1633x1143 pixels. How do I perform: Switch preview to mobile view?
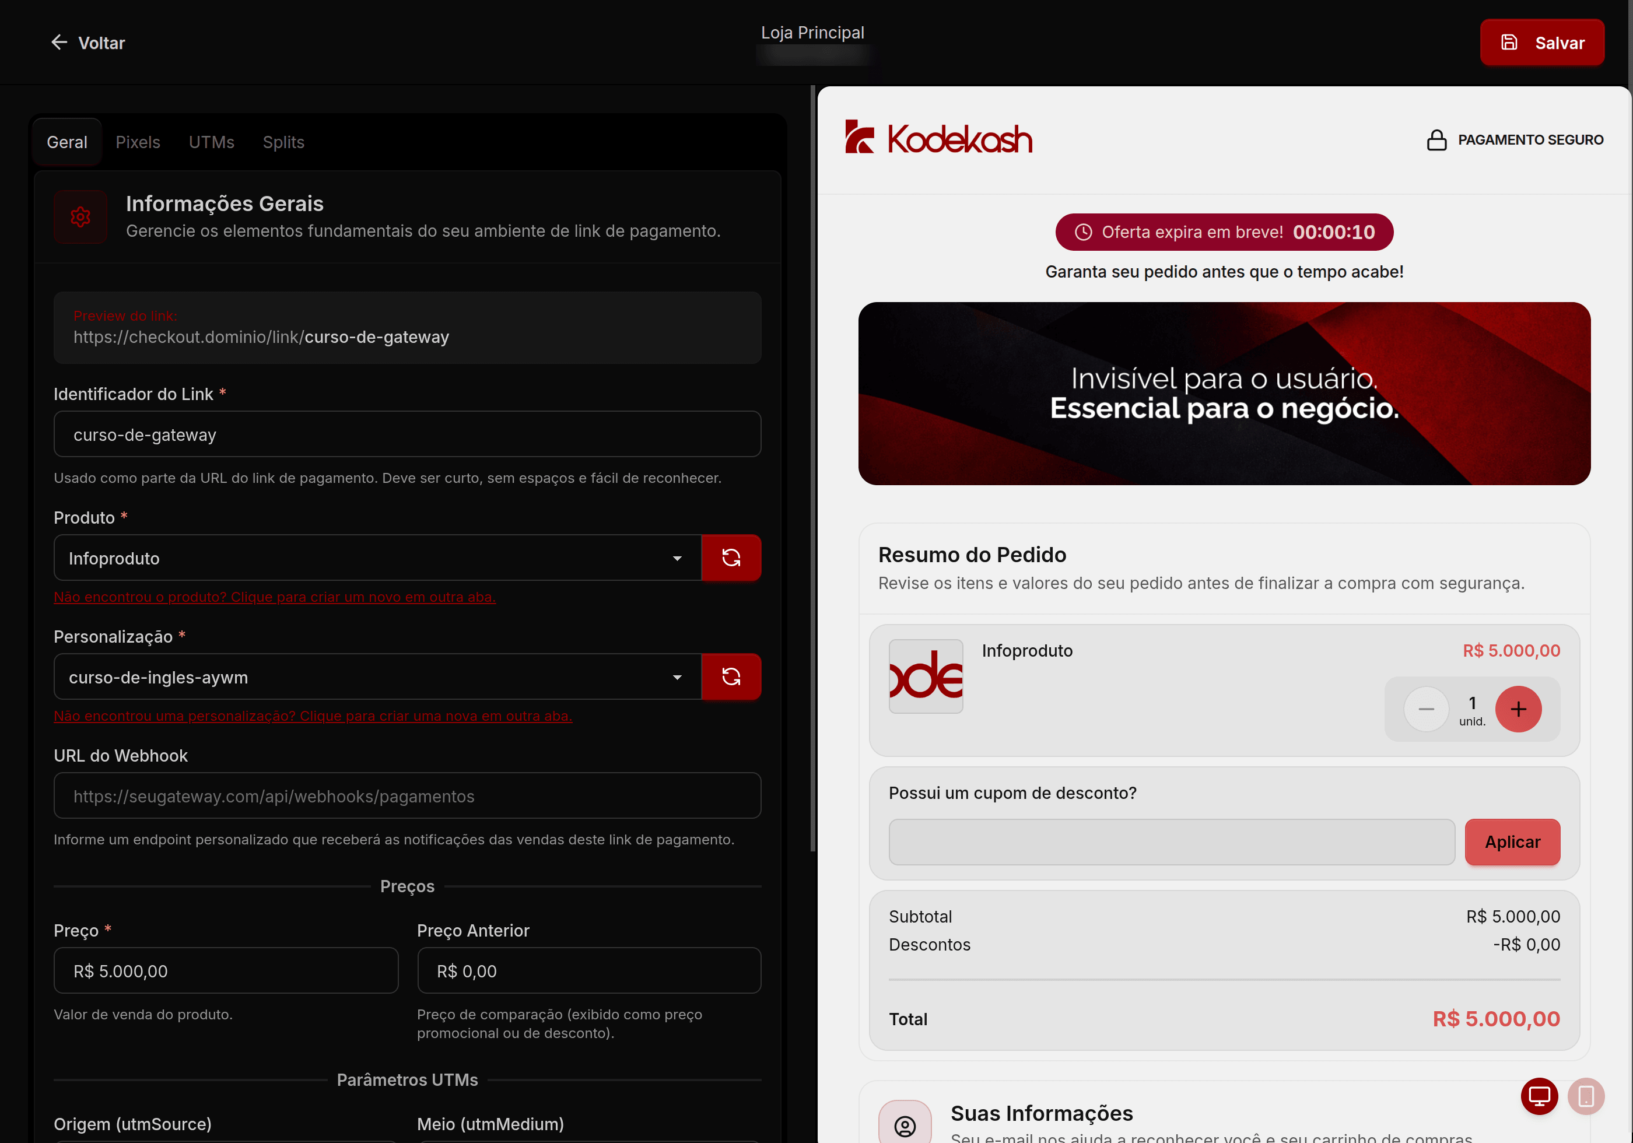[x=1585, y=1096]
